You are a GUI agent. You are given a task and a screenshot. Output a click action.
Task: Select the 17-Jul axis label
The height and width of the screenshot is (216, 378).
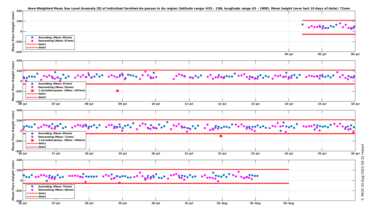pos(56,154)
